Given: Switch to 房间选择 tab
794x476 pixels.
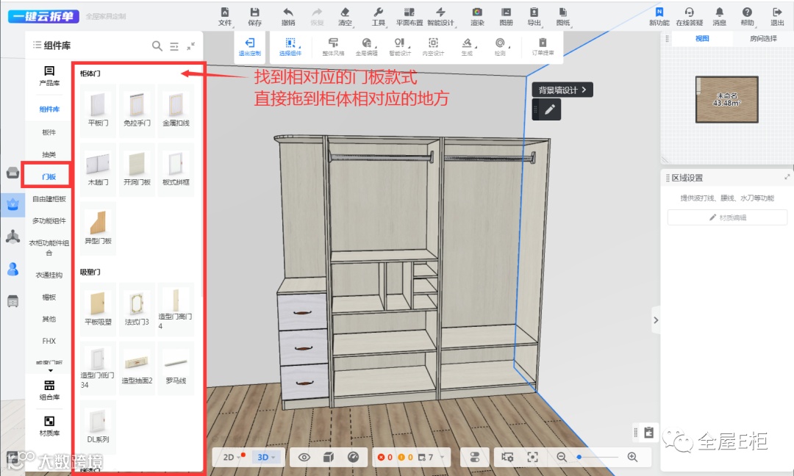Looking at the screenshot, I should tap(762, 38).
